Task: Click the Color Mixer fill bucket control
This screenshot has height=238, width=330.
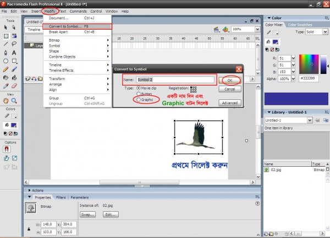Action: [x=268, y=42]
